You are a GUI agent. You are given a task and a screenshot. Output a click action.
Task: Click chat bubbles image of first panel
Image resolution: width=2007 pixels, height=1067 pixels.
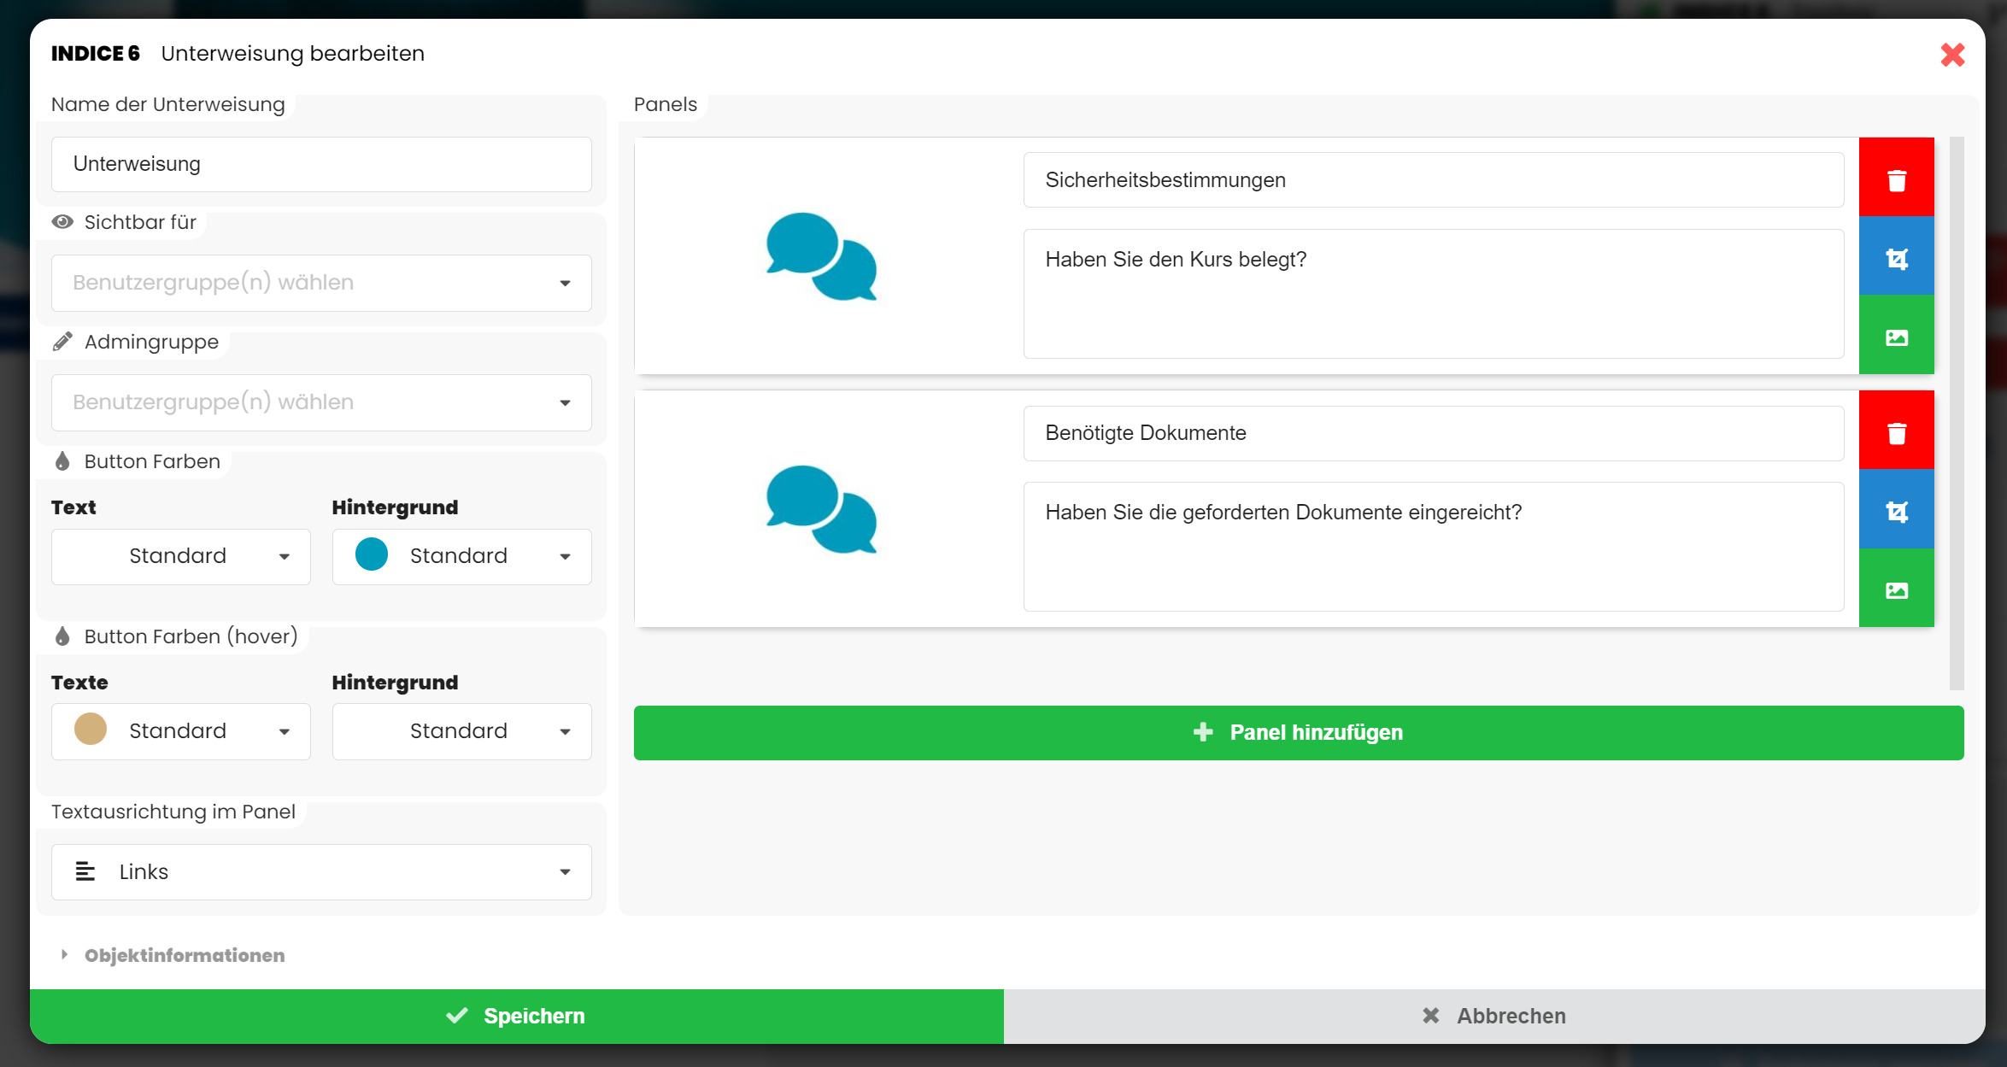click(x=821, y=256)
